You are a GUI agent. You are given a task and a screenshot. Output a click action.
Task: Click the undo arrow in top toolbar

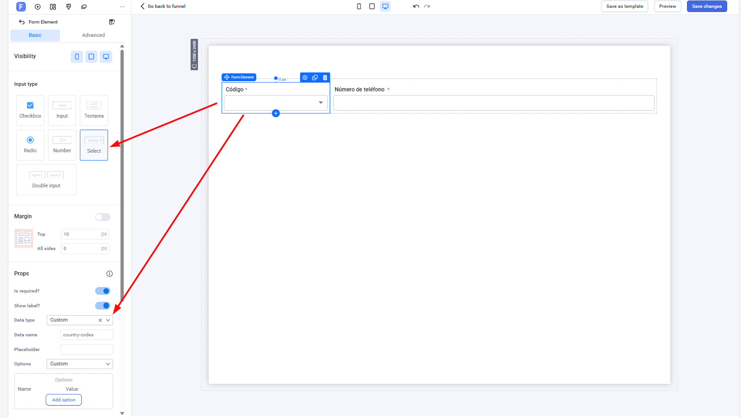(416, 6)
